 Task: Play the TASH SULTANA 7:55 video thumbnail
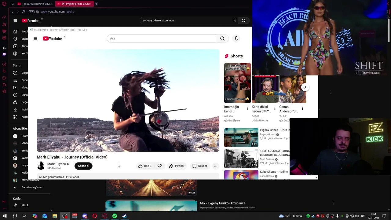click(241, 159)
